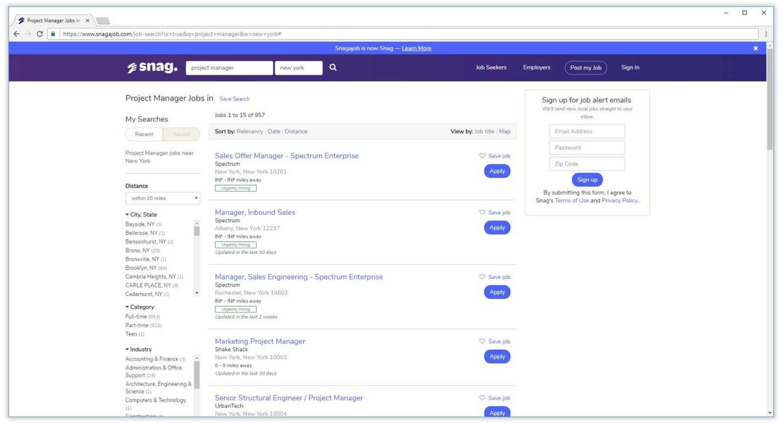Click down arrow of City list scrollbar

197,294
